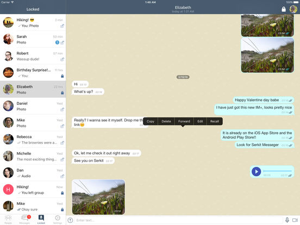Open Michelle's conversation
Image resolution: width=300 pixels, height=225 pixels.
33,156
